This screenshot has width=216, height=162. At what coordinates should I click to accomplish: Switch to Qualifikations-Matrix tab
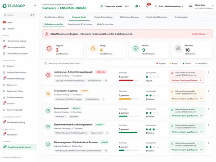(x=54, y=17)
